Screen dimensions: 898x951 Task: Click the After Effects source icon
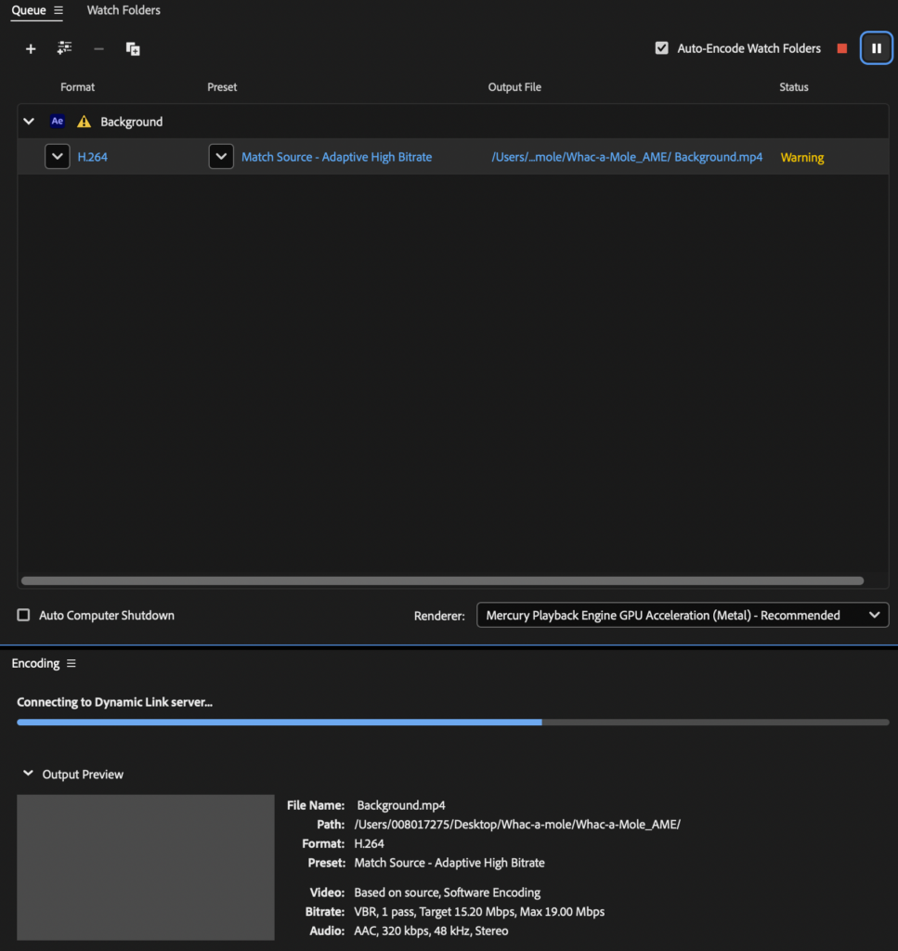58,122
